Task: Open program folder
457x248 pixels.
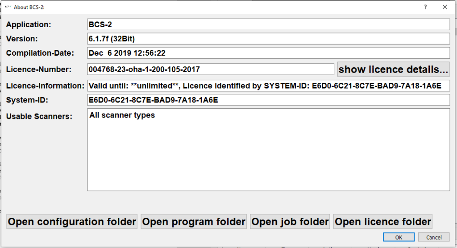Action: point(194,222)
